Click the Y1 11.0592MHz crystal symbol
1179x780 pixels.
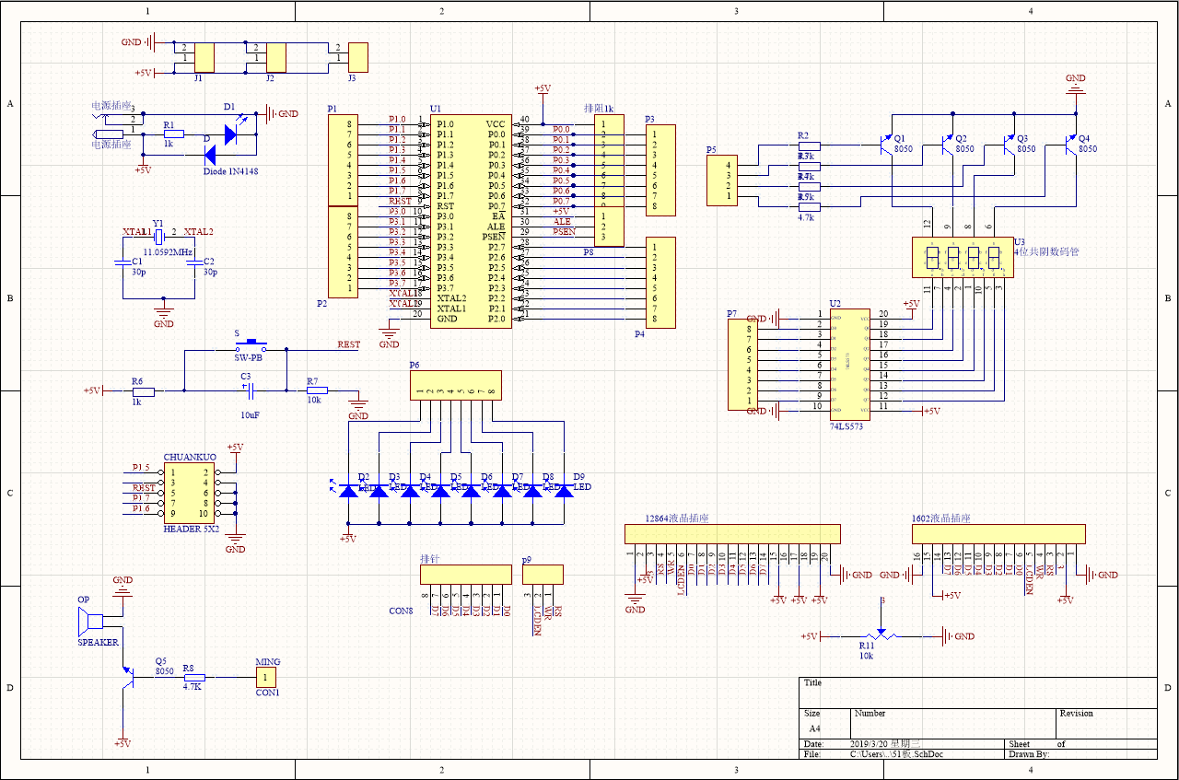[158, 237]
